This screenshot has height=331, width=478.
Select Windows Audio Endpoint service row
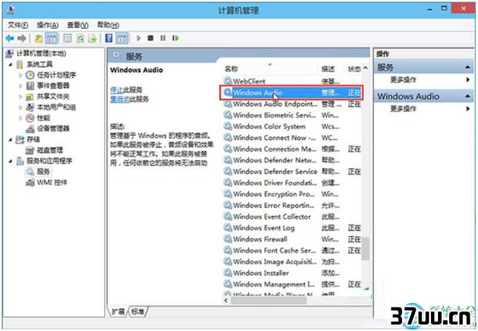coord(292,104)
